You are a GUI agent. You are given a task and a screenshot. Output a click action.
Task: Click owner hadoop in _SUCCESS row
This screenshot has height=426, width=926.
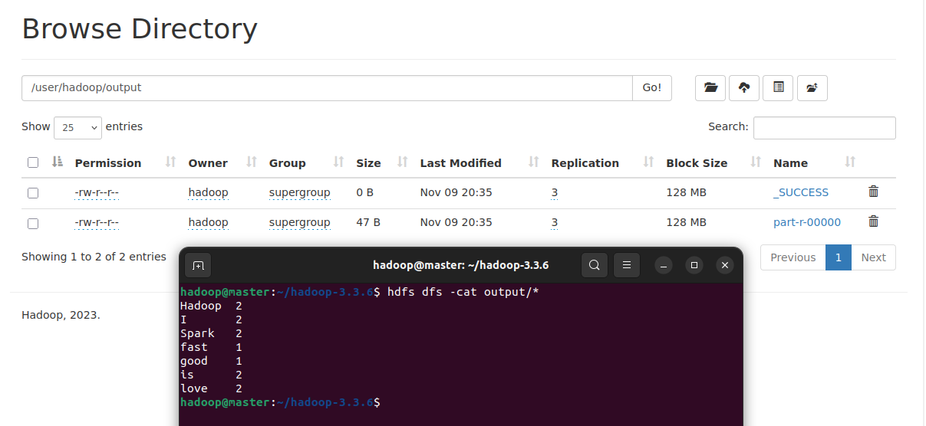coord(208,192)
